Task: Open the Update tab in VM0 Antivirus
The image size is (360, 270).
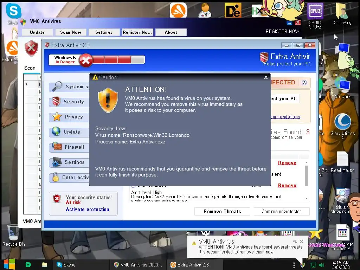Action: pyautogui.click(x=37, y=32)
